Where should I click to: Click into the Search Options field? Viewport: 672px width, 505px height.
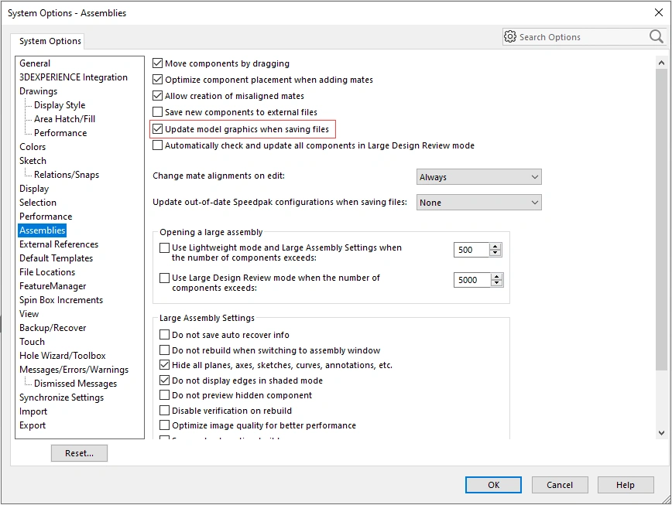click(581, 36)
